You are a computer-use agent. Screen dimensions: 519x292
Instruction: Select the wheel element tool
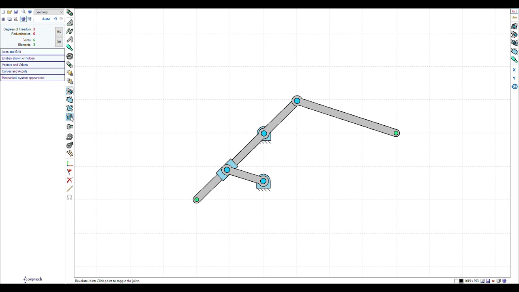[70, 56]
